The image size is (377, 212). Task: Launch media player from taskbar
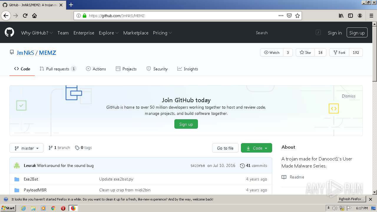point(43,208)
